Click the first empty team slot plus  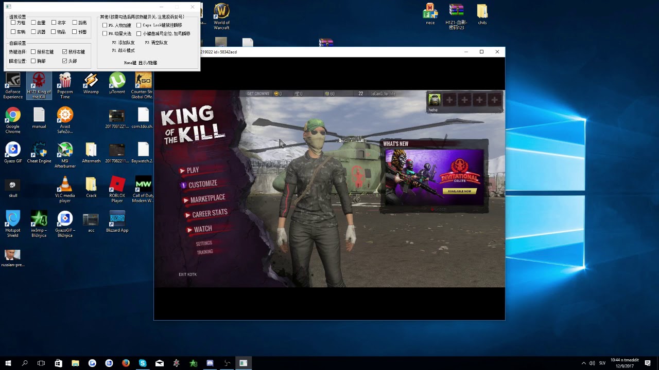pos(449,100)
